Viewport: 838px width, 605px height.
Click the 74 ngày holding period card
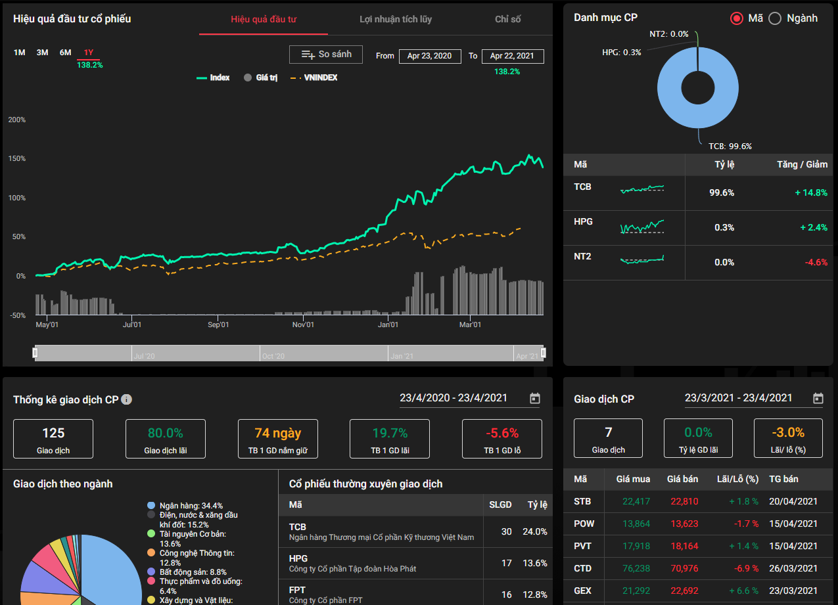coord(278,439)
